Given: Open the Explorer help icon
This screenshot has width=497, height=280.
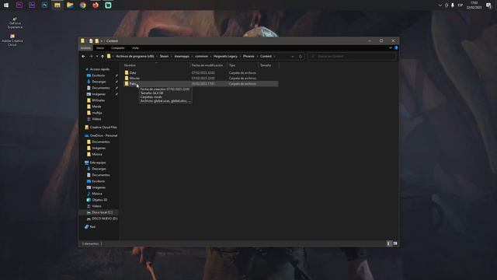Looking at the screenshot, I should tap(396, 47).
